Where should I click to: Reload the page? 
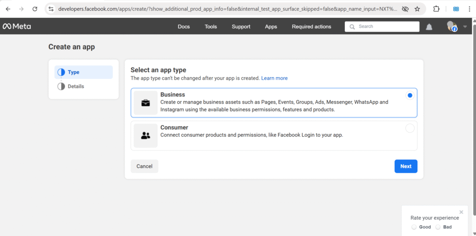pos(34,9)
